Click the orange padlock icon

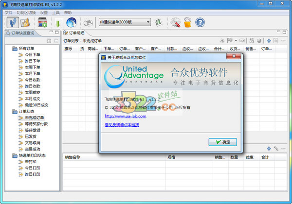point(187,22)
